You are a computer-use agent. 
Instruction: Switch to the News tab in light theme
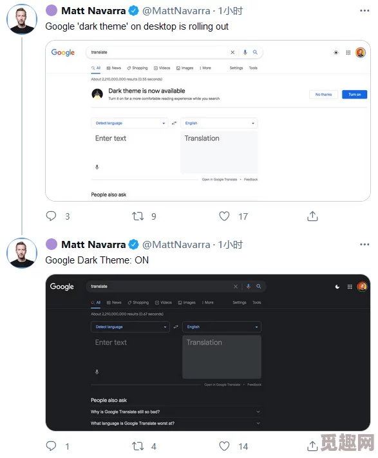114,68
